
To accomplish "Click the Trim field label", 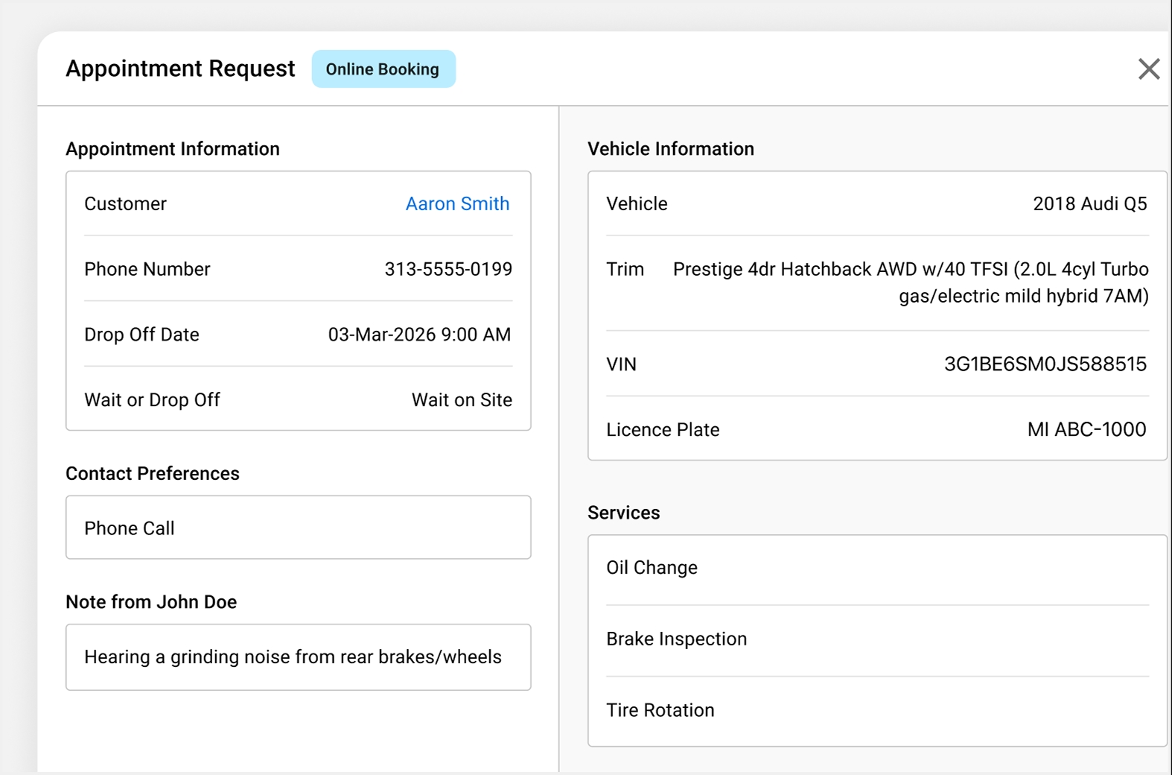I will click(x=625, y=269).
